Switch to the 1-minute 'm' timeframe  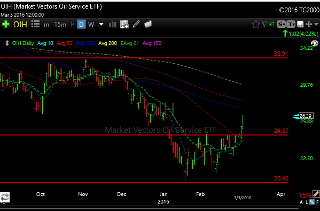(x=46, y=25)
